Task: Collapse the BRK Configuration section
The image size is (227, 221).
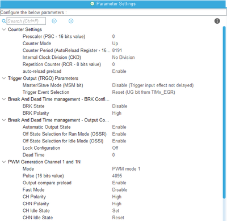Action: point(4,99)
